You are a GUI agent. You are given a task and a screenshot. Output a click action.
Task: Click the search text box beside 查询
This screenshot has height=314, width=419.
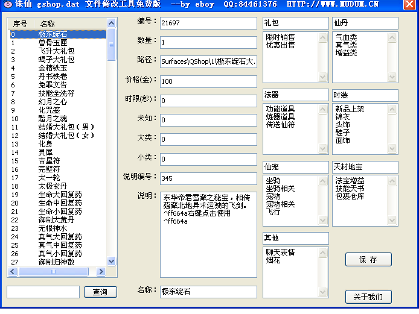coord(43,292)
